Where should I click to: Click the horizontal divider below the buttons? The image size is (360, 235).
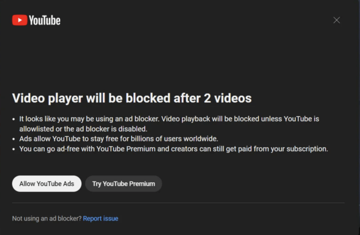[178, 203]
